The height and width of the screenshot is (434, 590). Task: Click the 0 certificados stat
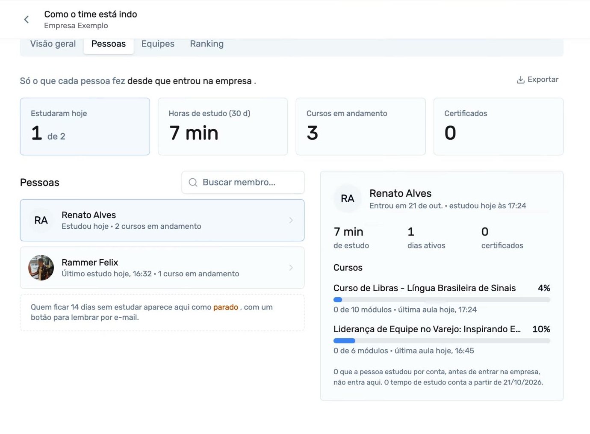(502, 237)
